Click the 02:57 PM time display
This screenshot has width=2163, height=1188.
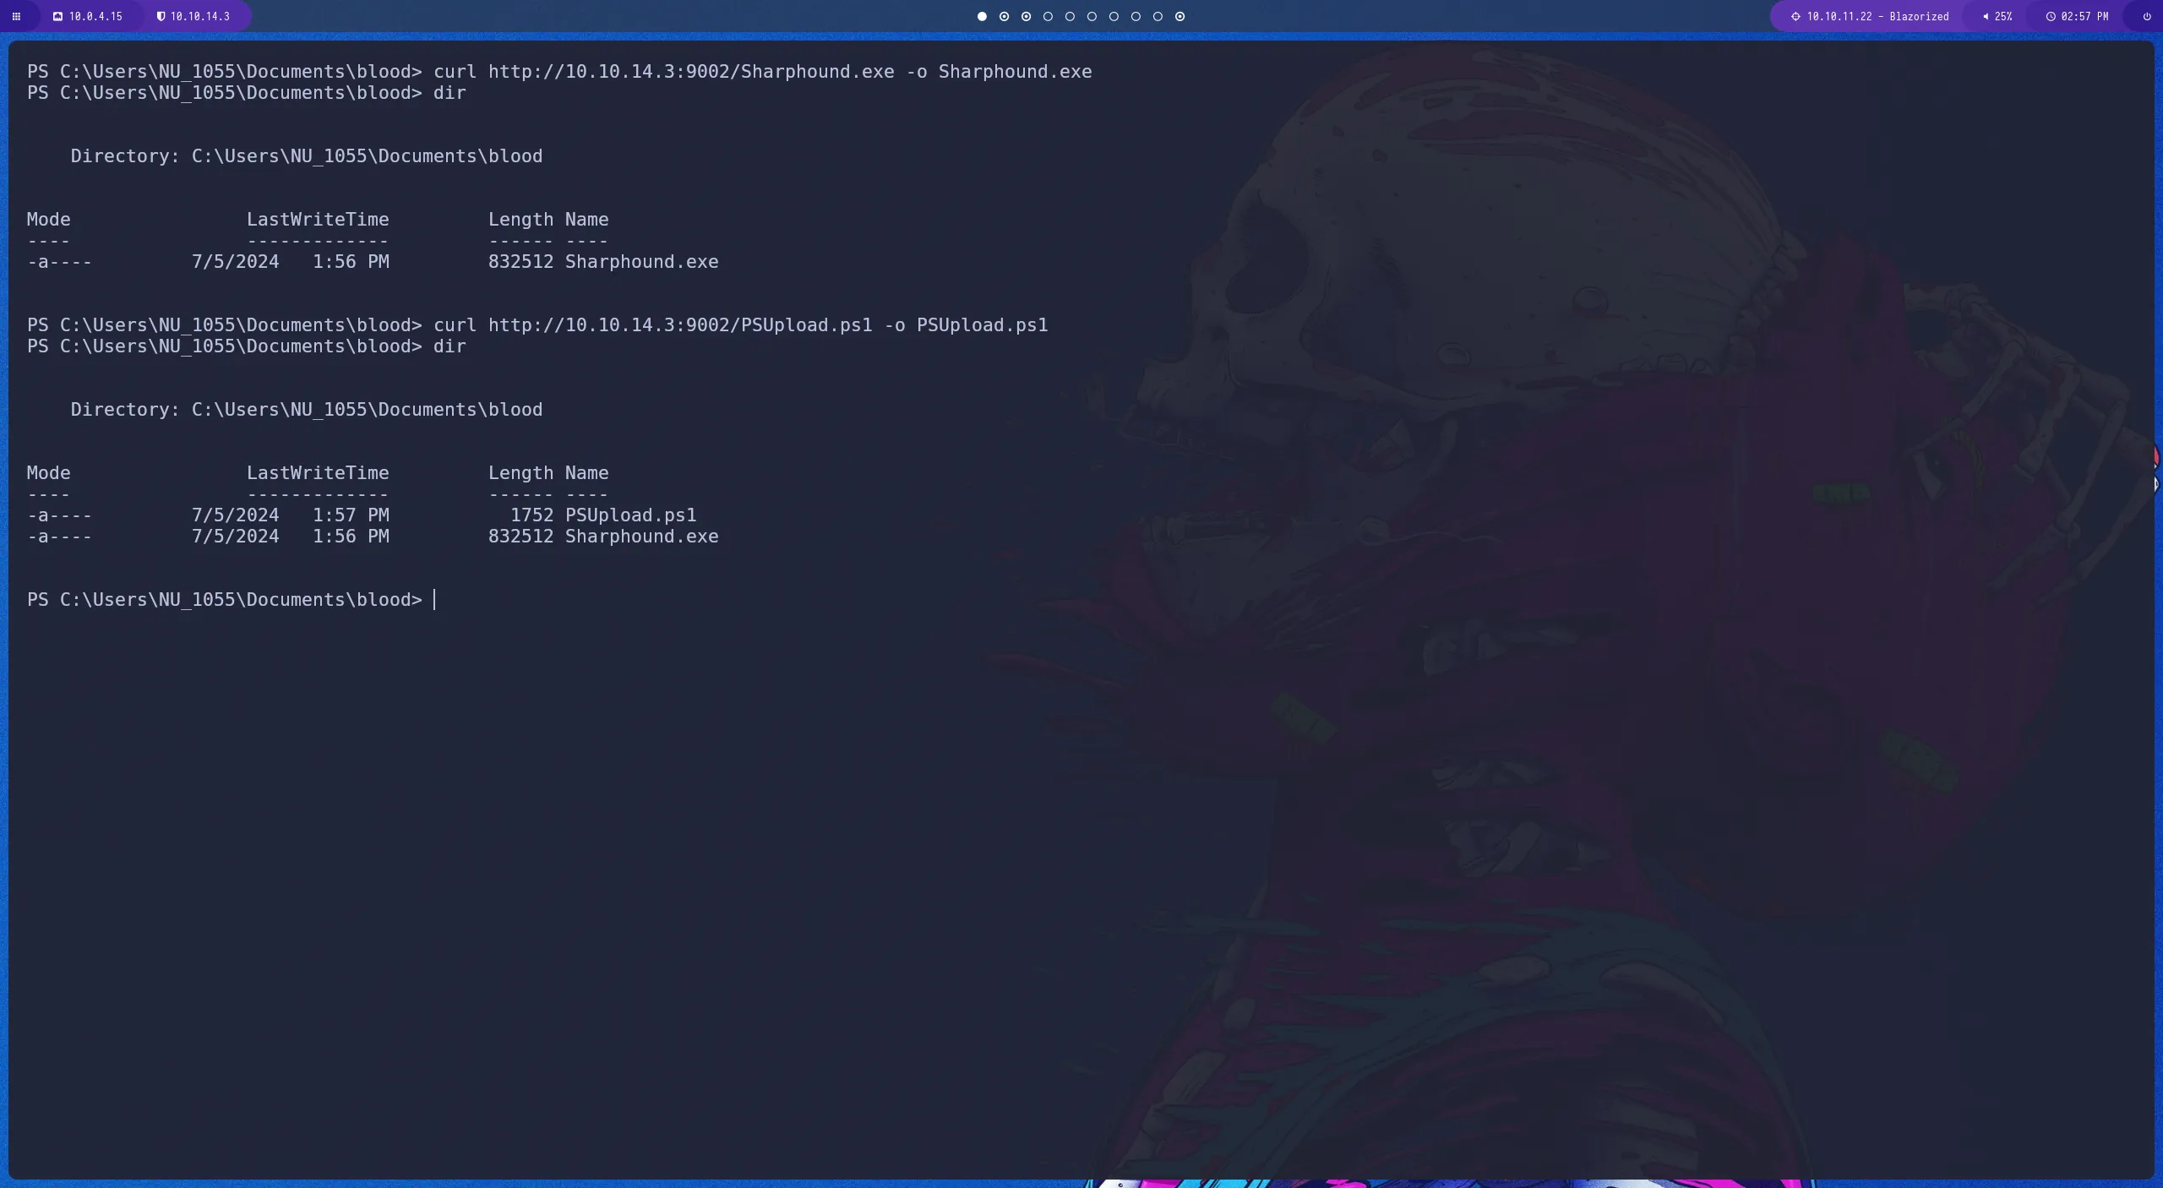coord(2084,16)
